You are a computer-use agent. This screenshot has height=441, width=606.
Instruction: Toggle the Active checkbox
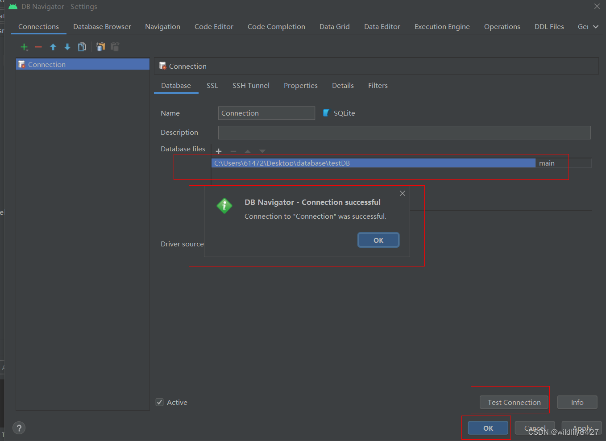[x=159, y=402]
